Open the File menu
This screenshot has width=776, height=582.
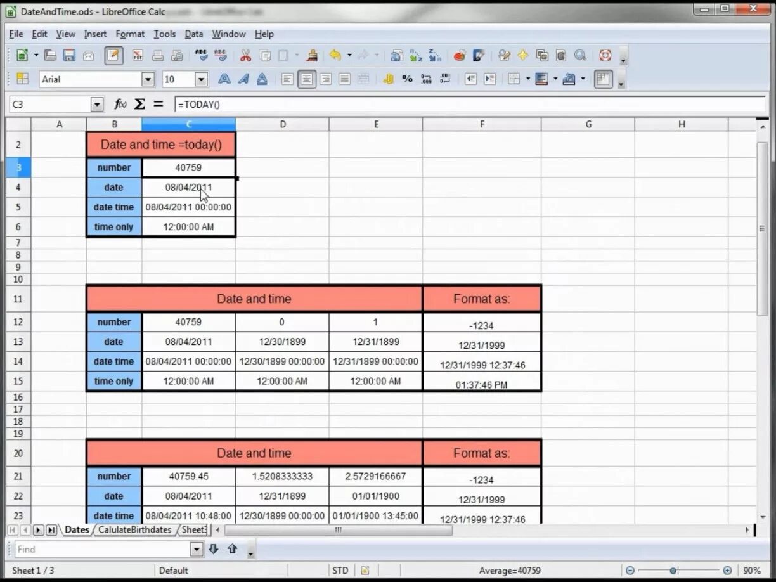pyautogui.click(x=16, y=34)
